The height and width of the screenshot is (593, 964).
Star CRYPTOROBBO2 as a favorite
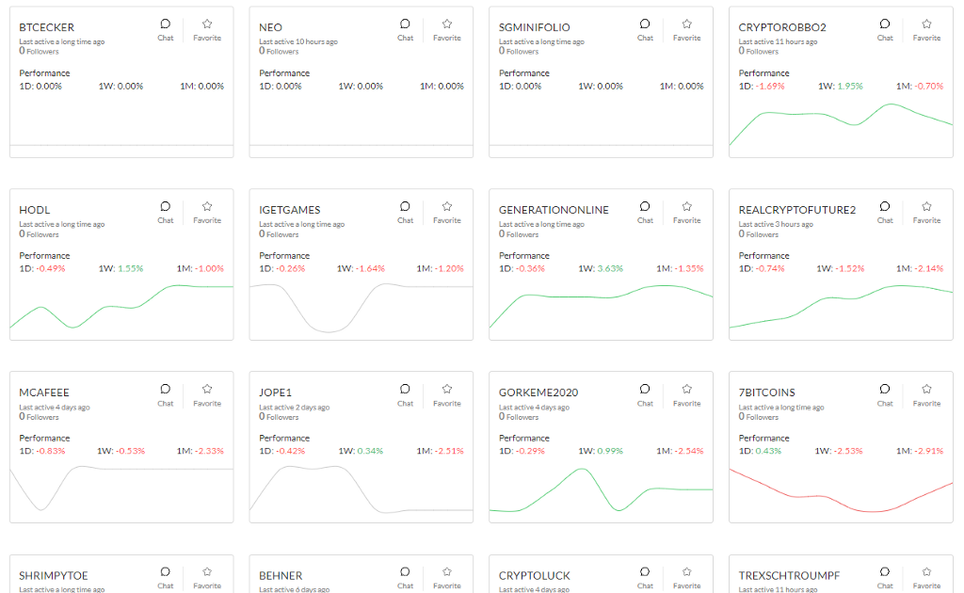926,29
